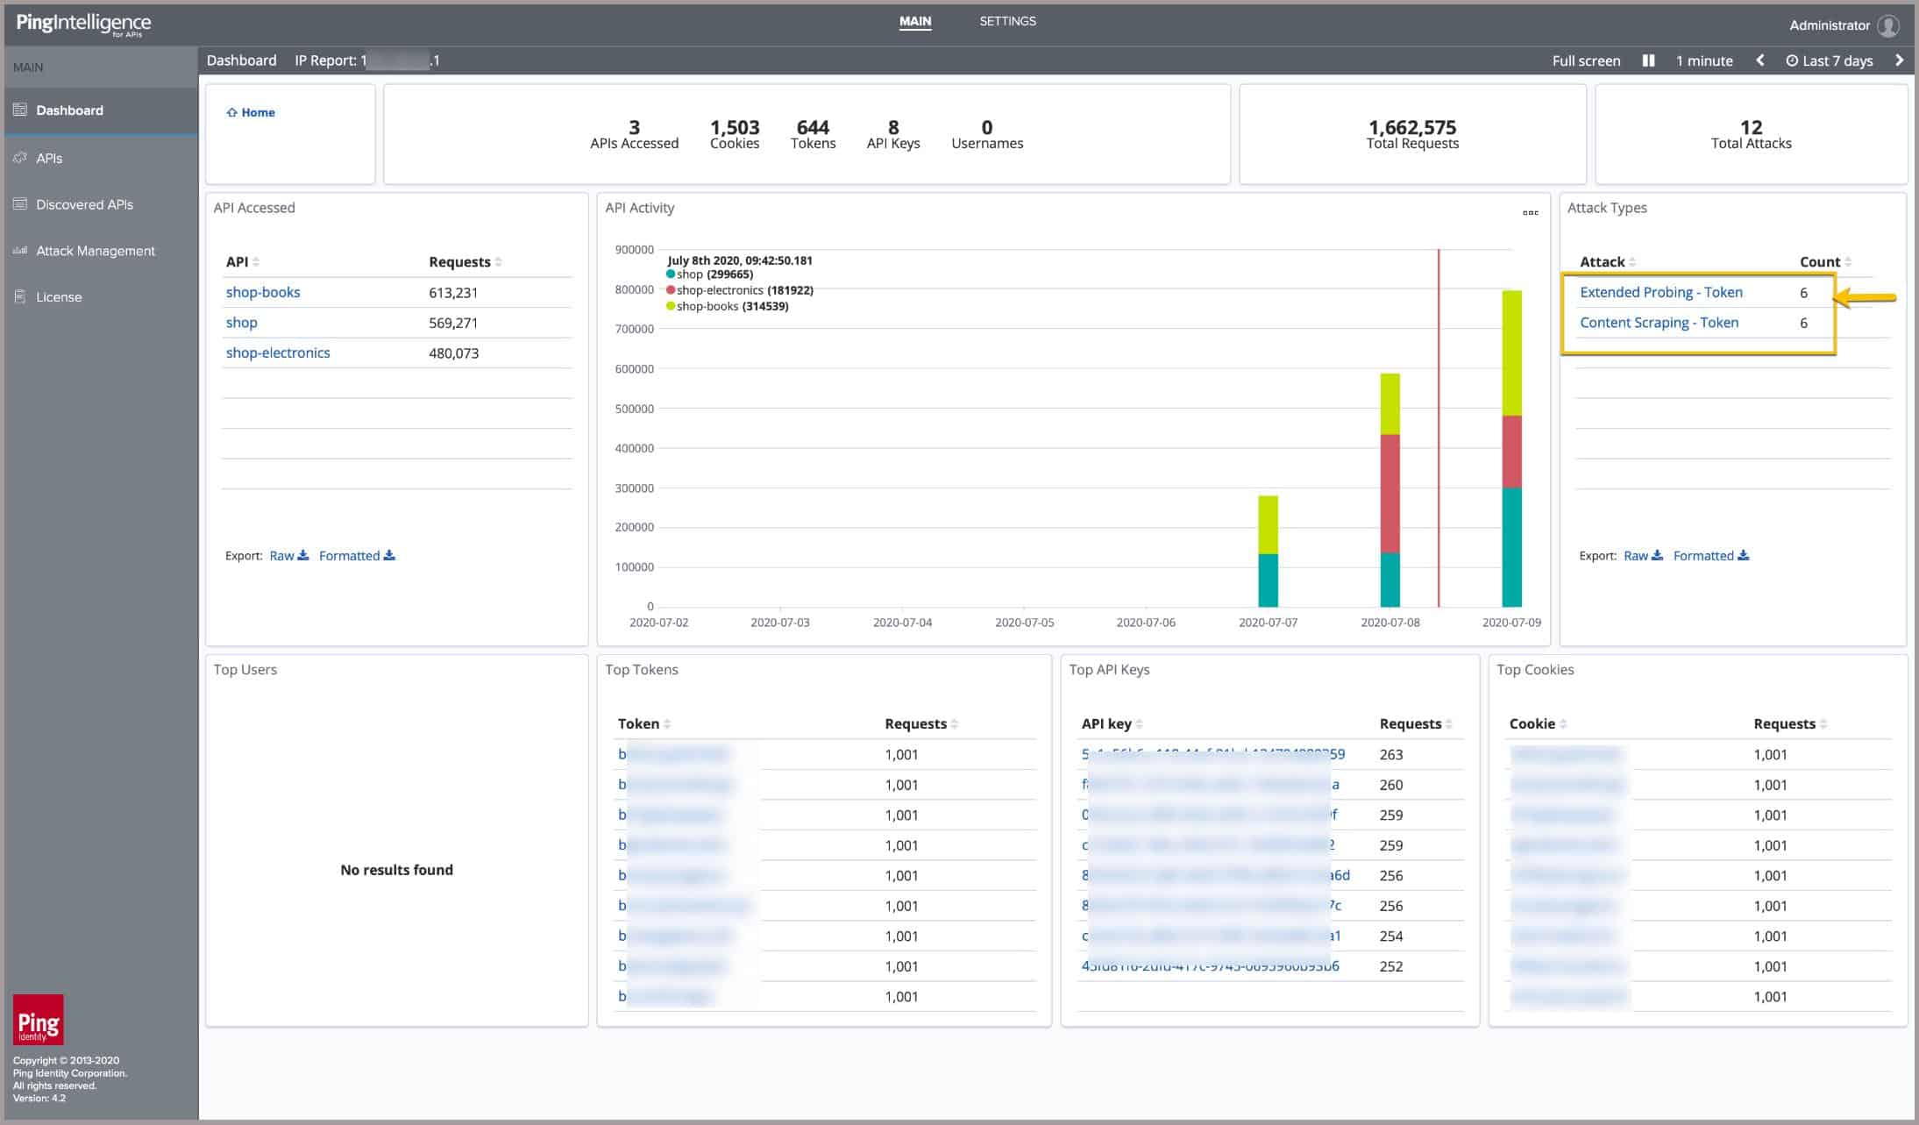
Task: Open Extended Probing - Token attack link
Action: [1660, 292]
